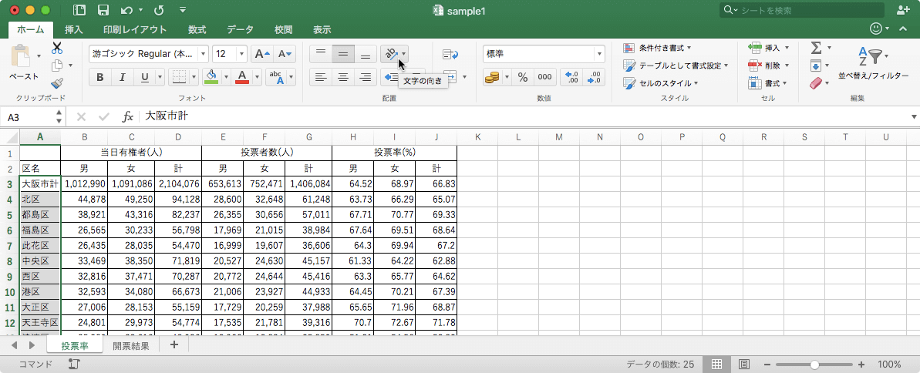Set middle vertical alignment
Viewport: 920px width, 373px height.
tap(342, 54)
